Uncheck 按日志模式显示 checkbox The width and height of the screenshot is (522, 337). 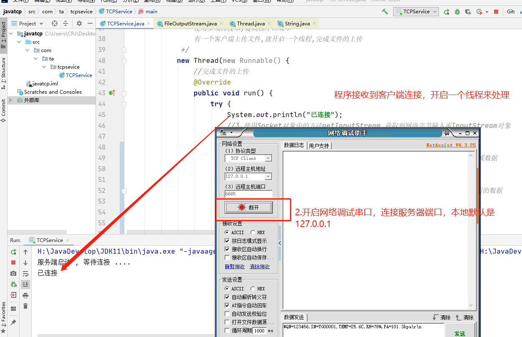227,240
